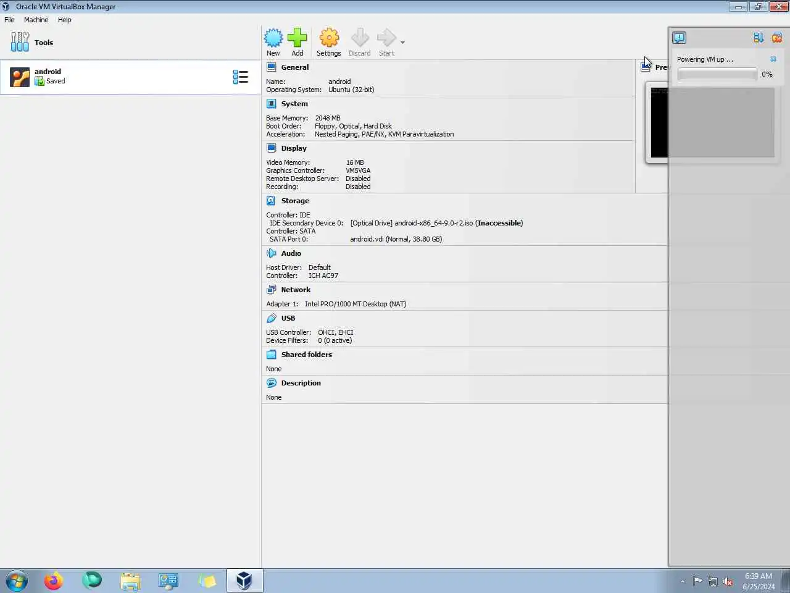Viewport: 790px width, 593px height.
Task: Click the android-x86_64-9.0-r2.iso optical drive entry
Action: click(x=436, y=223)
